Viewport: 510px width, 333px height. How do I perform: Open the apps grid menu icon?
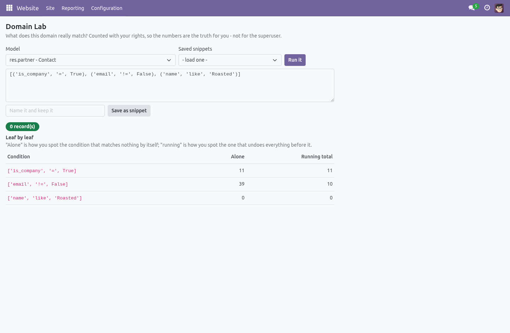tap(9, 8)
